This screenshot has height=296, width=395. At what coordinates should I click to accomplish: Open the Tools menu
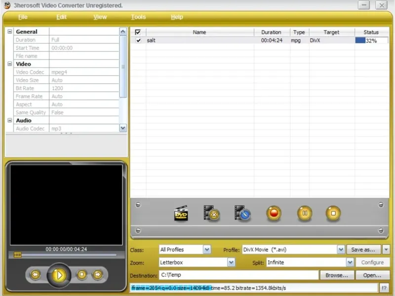click(138, 17)
